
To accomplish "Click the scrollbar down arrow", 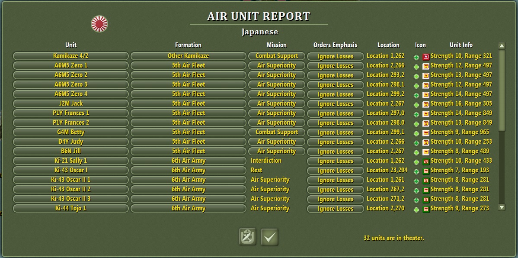I will pyautogui.click(x=502, y=208).
